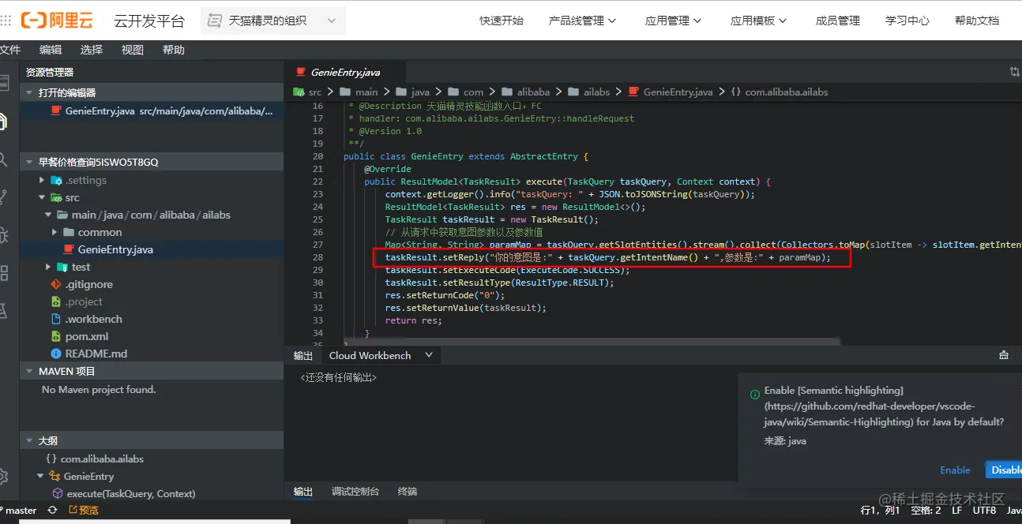Open the apps grid launcher icon
The image size is (1022, 524).
click(x=5, y=21)
